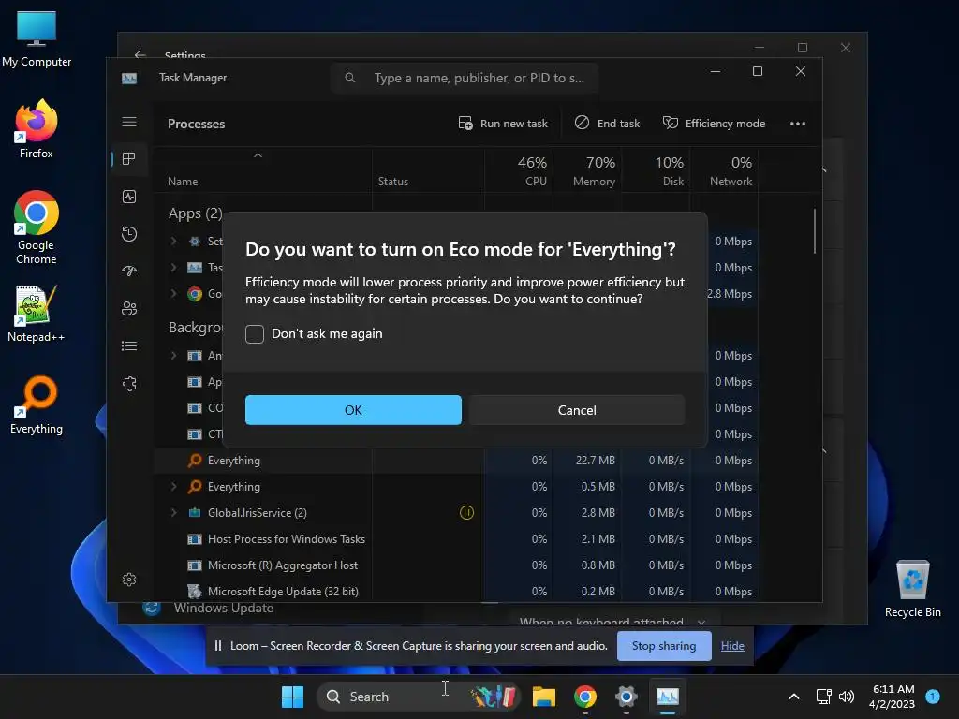Expand the Google Chrome process row
The height and width of the screenshot is (719, 959).
(x=173, y=293)
